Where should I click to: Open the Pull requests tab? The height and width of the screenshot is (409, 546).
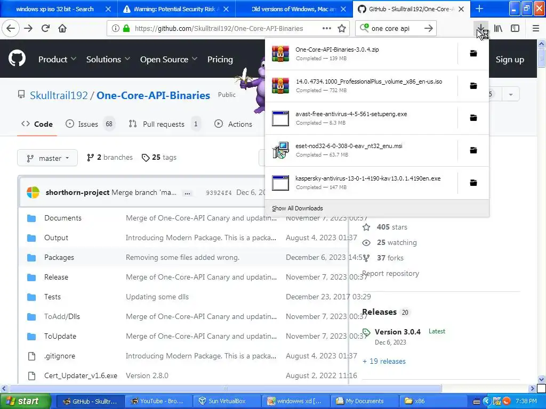point(164,124)
